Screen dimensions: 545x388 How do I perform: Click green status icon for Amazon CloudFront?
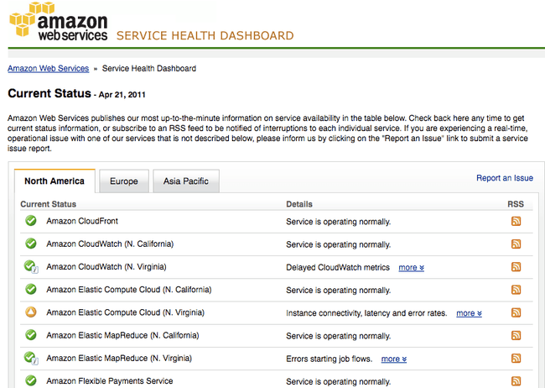click(31, 221)
